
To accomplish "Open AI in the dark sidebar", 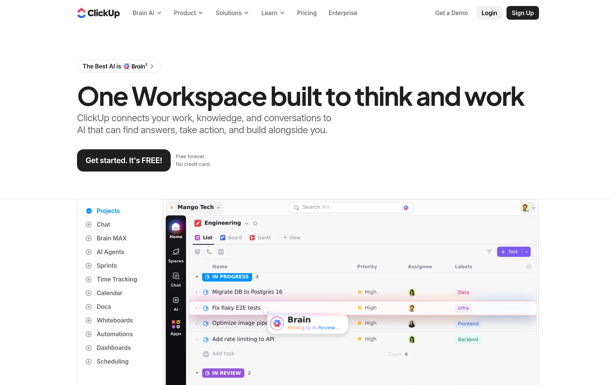I will pos(176,304).
